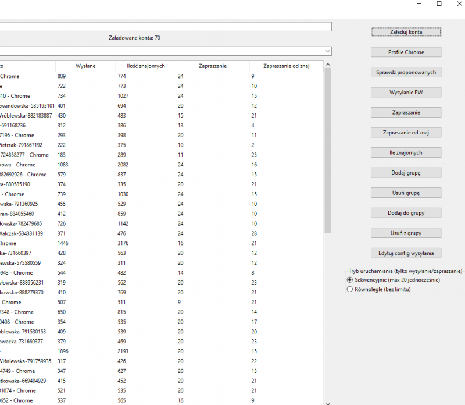The image size is (465, 405).
Task: Click Dodaj do grupy
Action: 406,213
